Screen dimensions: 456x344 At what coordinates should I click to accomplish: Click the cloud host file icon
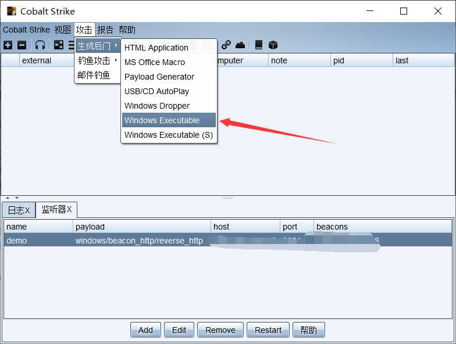click(x=240, y=45)
